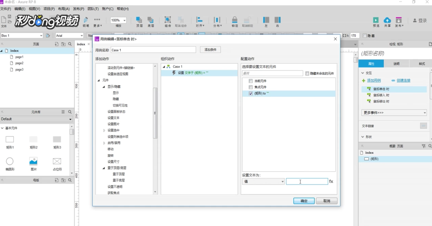Open the 文件(F) menu
Image resolution: width=432 pixels, height=226 pixels.
point(6,9)
